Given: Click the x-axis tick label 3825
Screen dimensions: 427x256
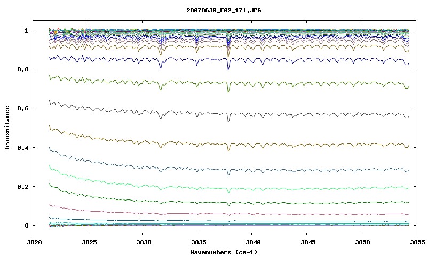Looking at the screenshot, I should (89, 242).
